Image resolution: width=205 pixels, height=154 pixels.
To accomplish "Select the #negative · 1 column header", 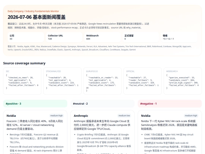I will [x=170, y=103].
